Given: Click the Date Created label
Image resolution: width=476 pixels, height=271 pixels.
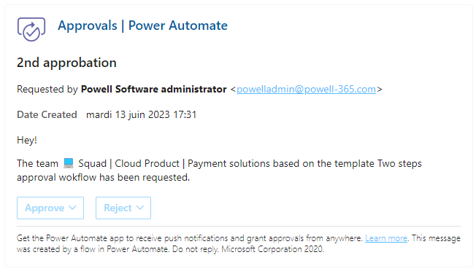Looking at the screenshot, I should click(x=47, y=114).
